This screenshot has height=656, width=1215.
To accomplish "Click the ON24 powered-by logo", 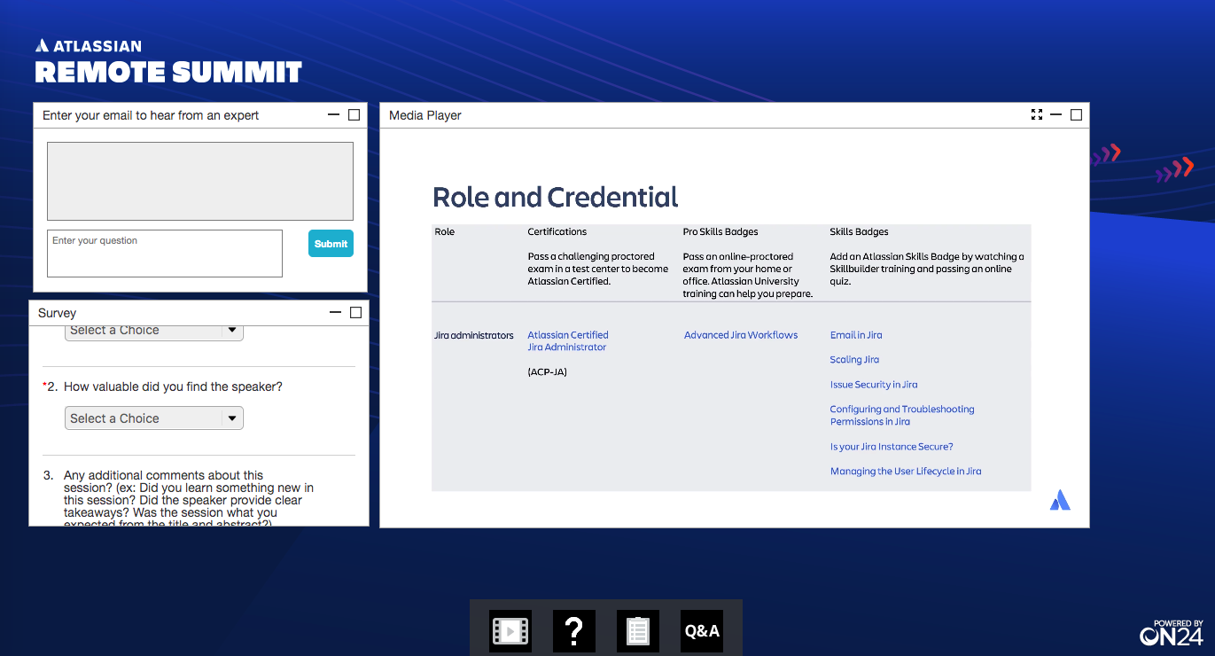I will pyautogui.click(x=1171, y=632).
